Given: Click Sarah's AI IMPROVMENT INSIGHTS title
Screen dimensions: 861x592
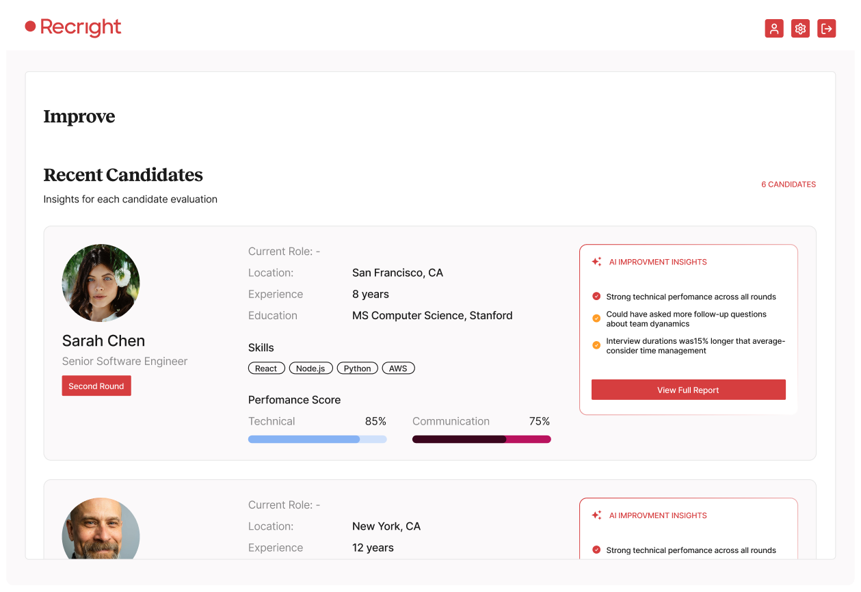Looking at the screenshot, I should coord(658,262).
